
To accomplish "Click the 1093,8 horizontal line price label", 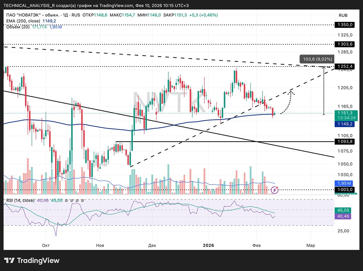I will click(345, 141).
